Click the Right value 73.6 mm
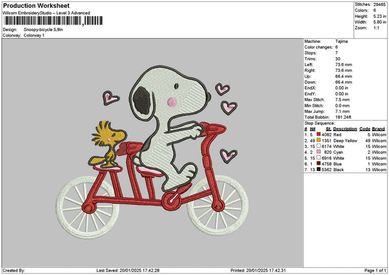This screenshot has width=389, height=275. tap(344, 71)
